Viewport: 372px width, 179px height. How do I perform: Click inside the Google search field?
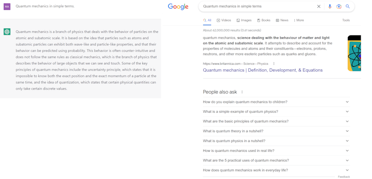[259, 6]
